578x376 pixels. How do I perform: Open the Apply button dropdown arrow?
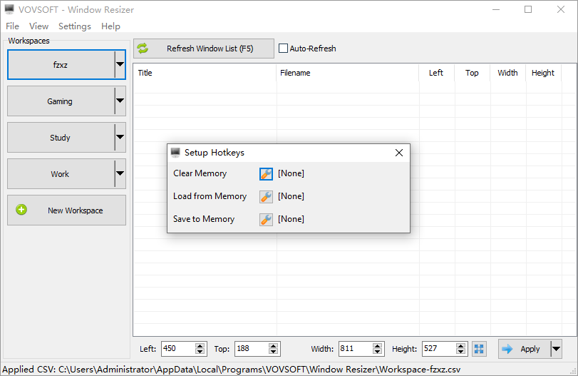(x=556, y=349)
